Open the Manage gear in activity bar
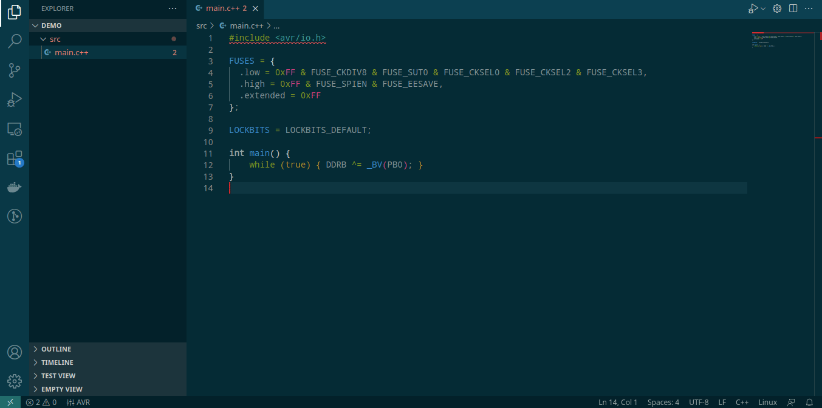Viewport: 822px width, 408px height. click(x=15, y=381)
